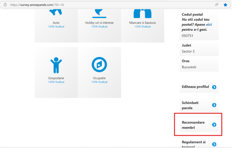Click the Ocupatie 100% finalizat text
The width and height of the screenshot is (232, 148).
pyautogui.click(x=99, y=82)
